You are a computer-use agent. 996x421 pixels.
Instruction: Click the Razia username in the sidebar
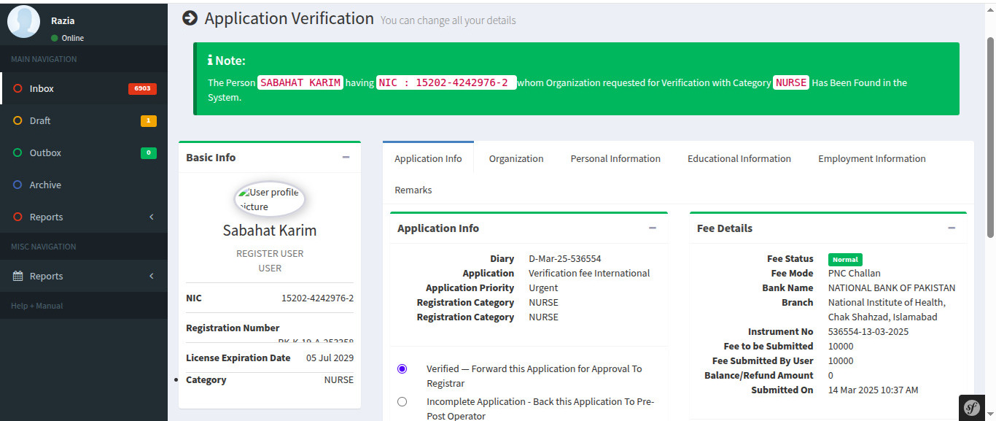63,20
